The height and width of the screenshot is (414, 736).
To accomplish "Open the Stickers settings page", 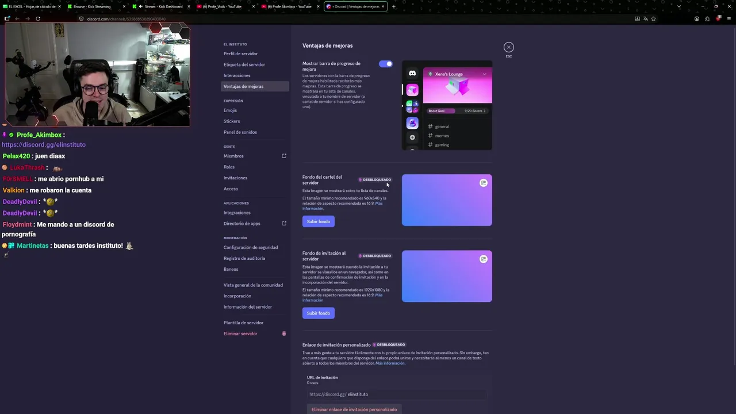I will tap(255, 121).
